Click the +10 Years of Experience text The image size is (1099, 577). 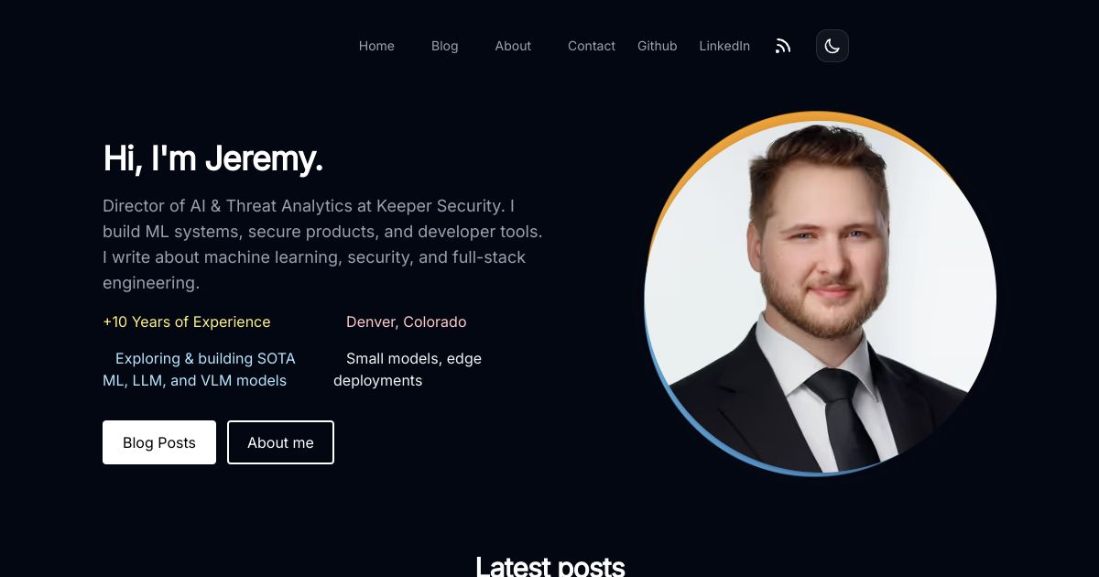coord(187,321)
